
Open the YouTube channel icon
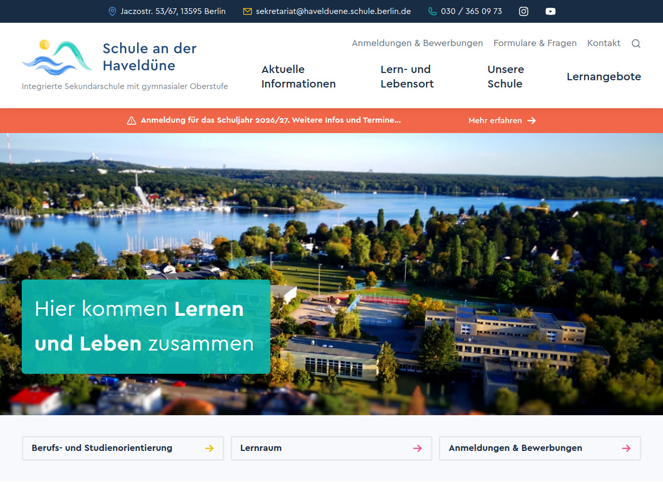(x=550, y=11)
